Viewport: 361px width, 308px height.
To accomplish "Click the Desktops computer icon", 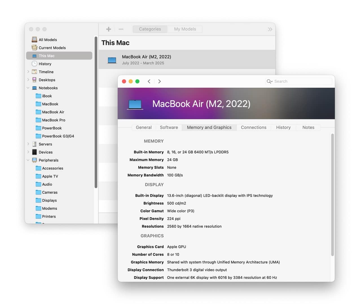I will [x=34, y=80].
